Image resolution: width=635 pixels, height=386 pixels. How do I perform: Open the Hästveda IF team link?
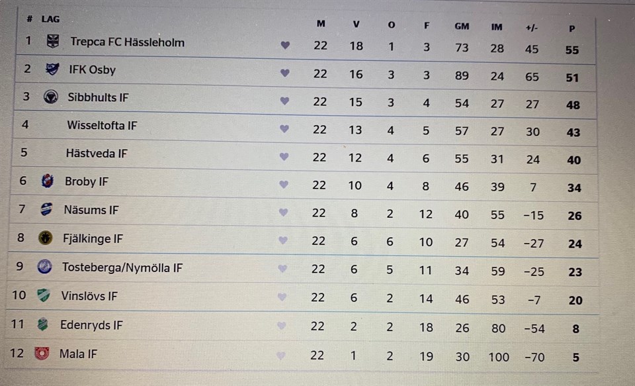(x=97, y=154)
